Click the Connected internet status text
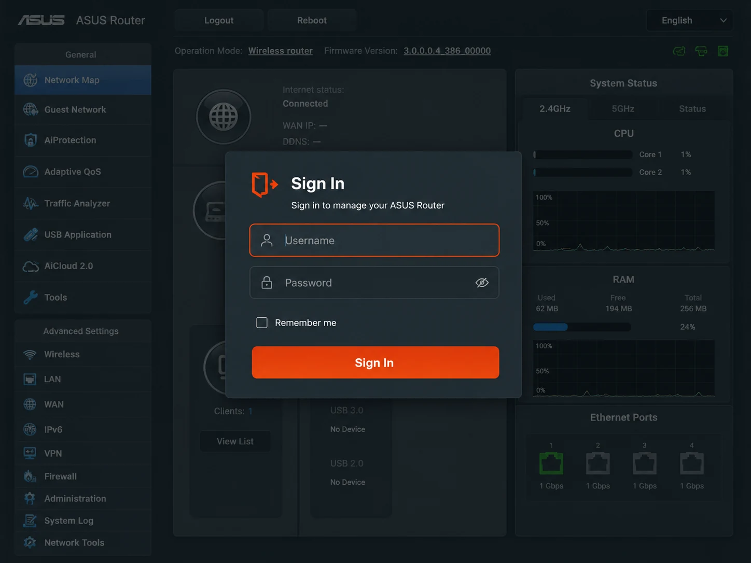751x563 pixels. coord(305,104)
